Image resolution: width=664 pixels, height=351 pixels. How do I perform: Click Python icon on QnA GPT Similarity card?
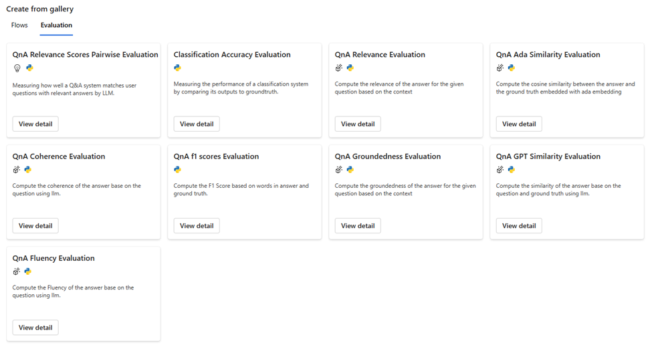pyautogui.click(x=512, y=170)
